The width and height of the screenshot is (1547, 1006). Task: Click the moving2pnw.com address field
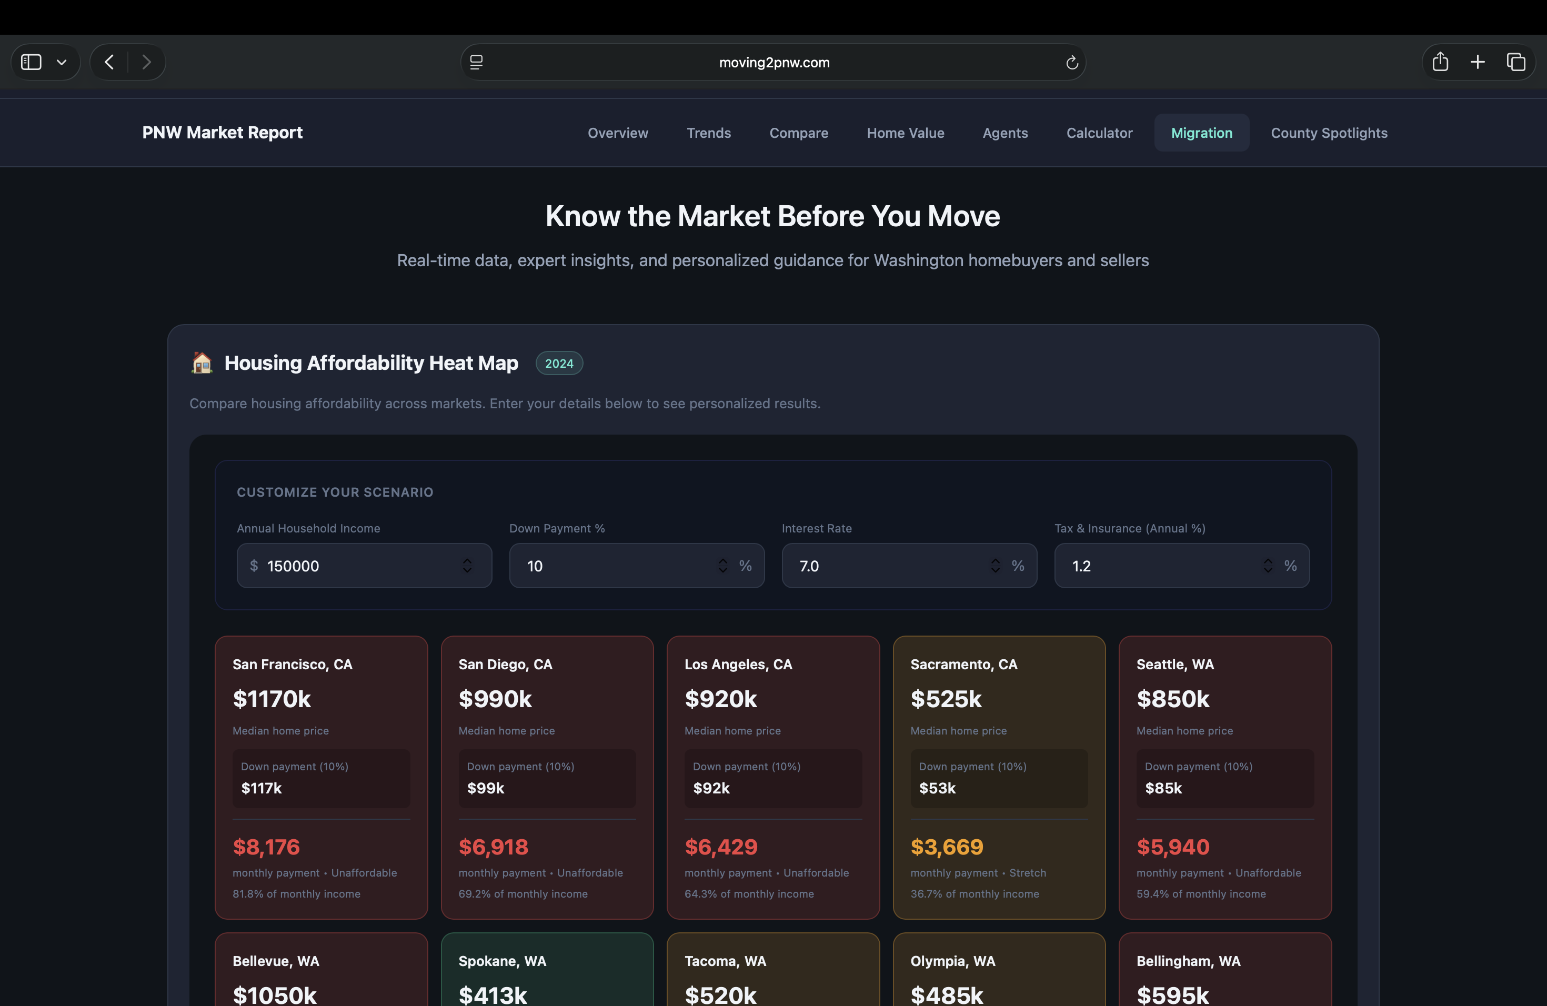coord(773,63)
